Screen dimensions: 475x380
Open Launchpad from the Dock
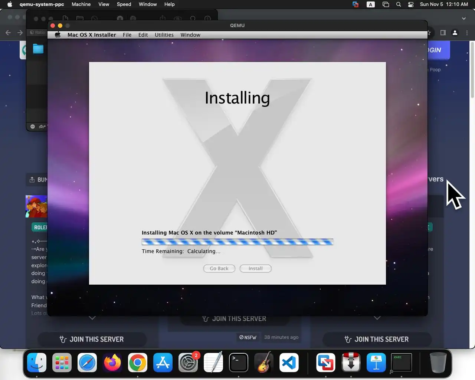point(62,362)
